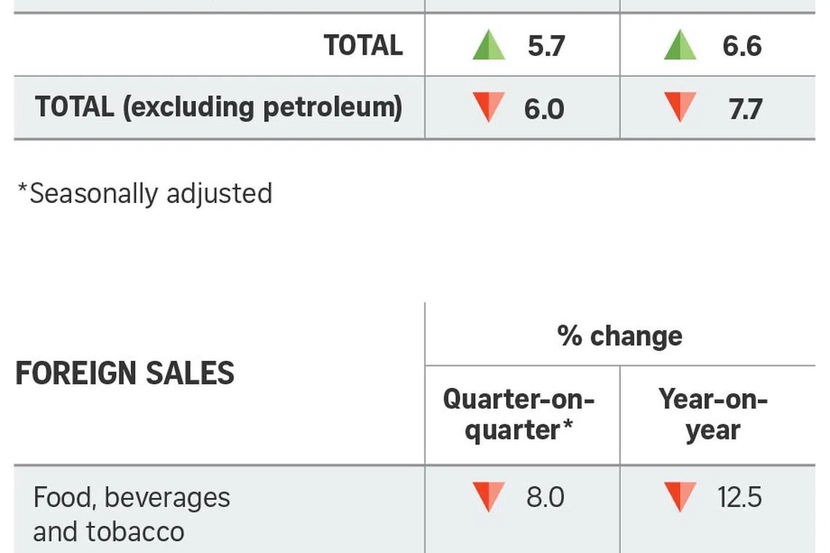Select the TOTAL (excluding petroleum) label

(218, 108)
